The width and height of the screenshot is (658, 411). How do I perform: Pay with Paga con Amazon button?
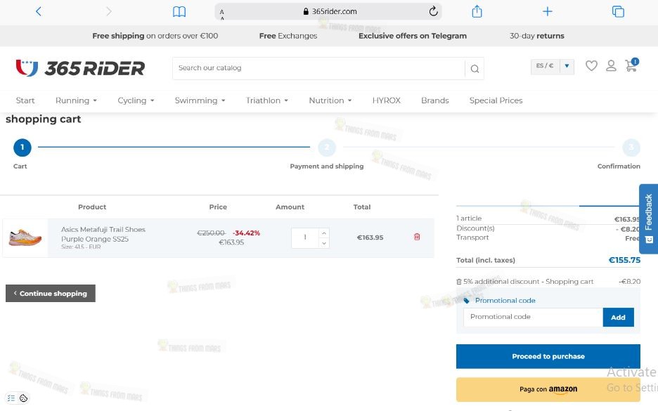pos(548,389)
